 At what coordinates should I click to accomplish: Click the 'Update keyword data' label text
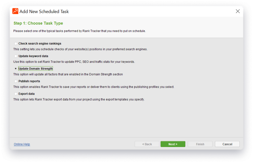(33, 56)
